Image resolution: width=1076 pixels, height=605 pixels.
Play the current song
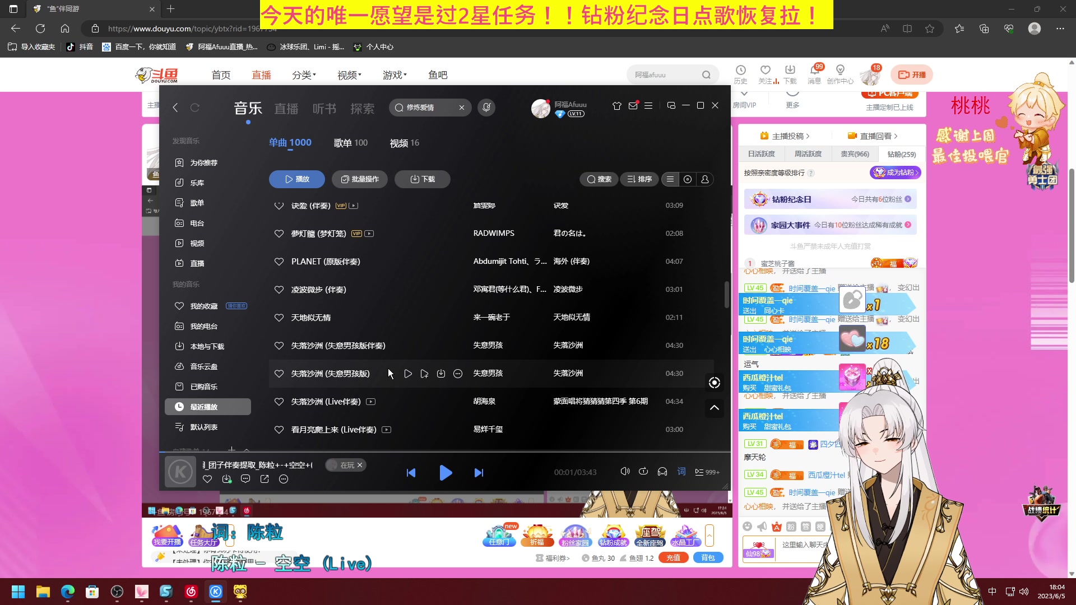pyautogui.click(x=446, y=473)
